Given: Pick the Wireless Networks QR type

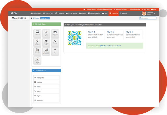Looking at the screenshot, I should tap(46, 52).
